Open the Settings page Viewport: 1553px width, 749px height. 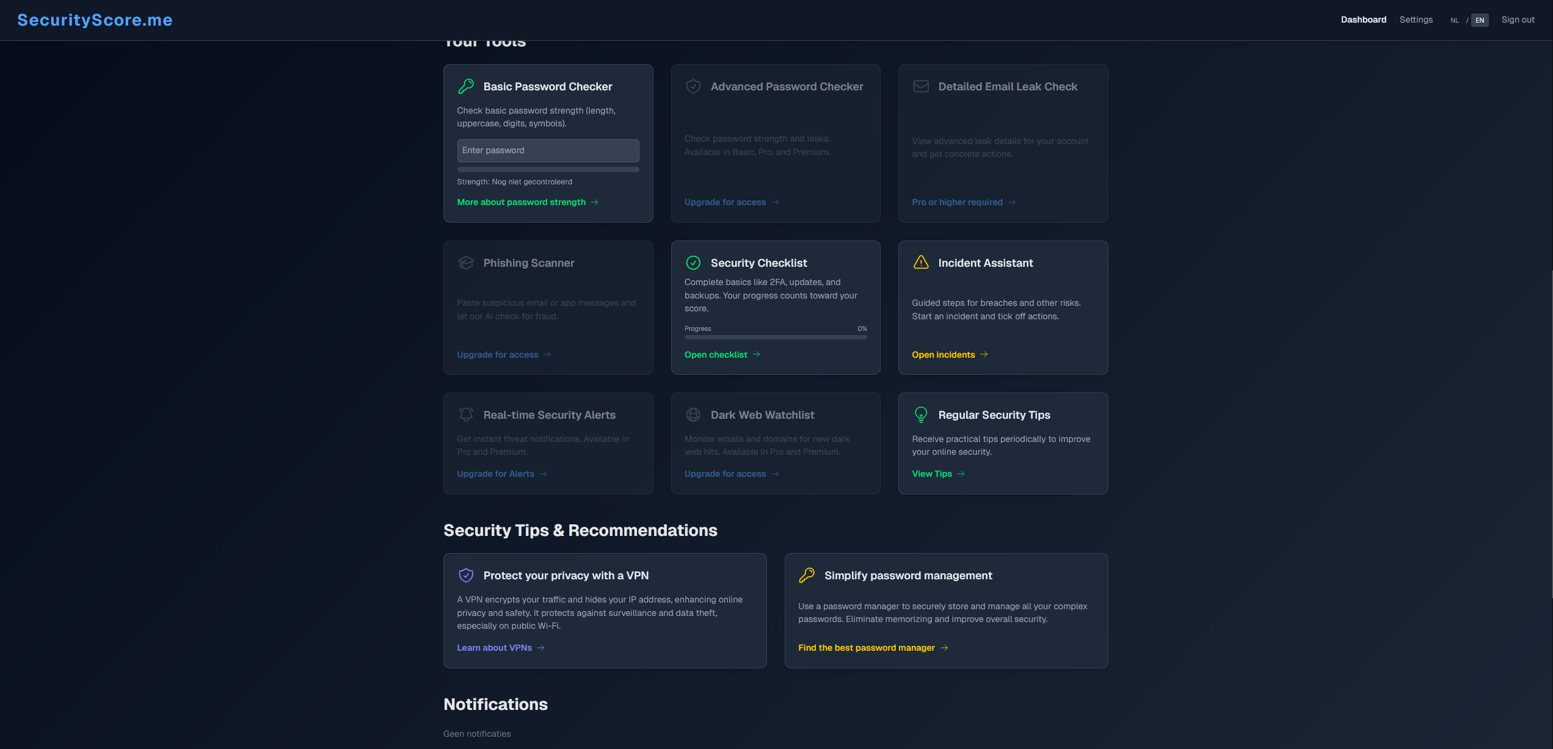pos(1416,20)
